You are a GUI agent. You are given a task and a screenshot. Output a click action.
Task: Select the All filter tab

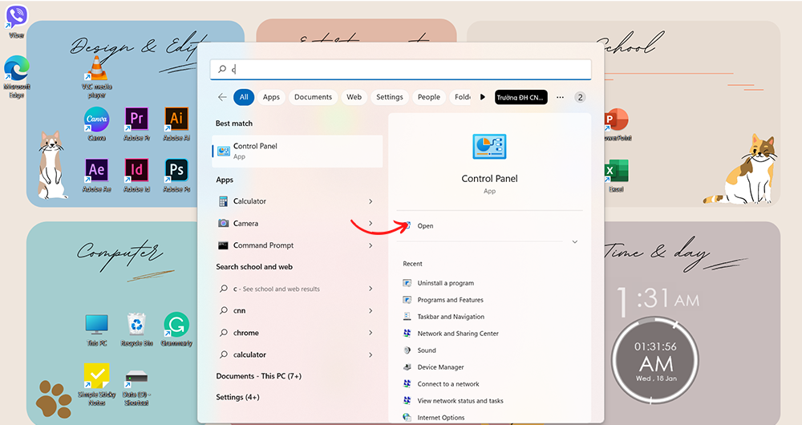244,97
